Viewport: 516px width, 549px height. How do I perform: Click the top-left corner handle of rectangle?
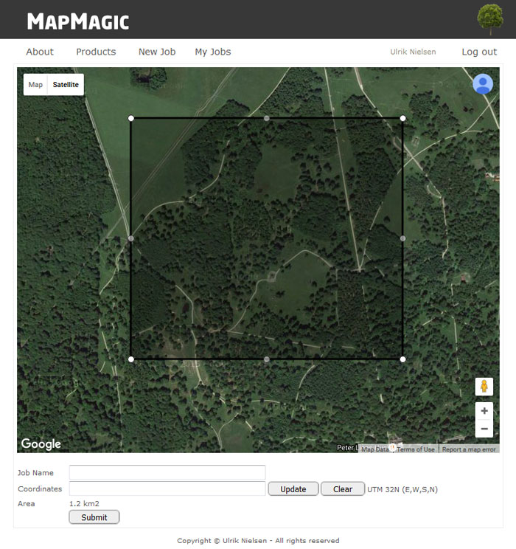click(x=131, y=118)
